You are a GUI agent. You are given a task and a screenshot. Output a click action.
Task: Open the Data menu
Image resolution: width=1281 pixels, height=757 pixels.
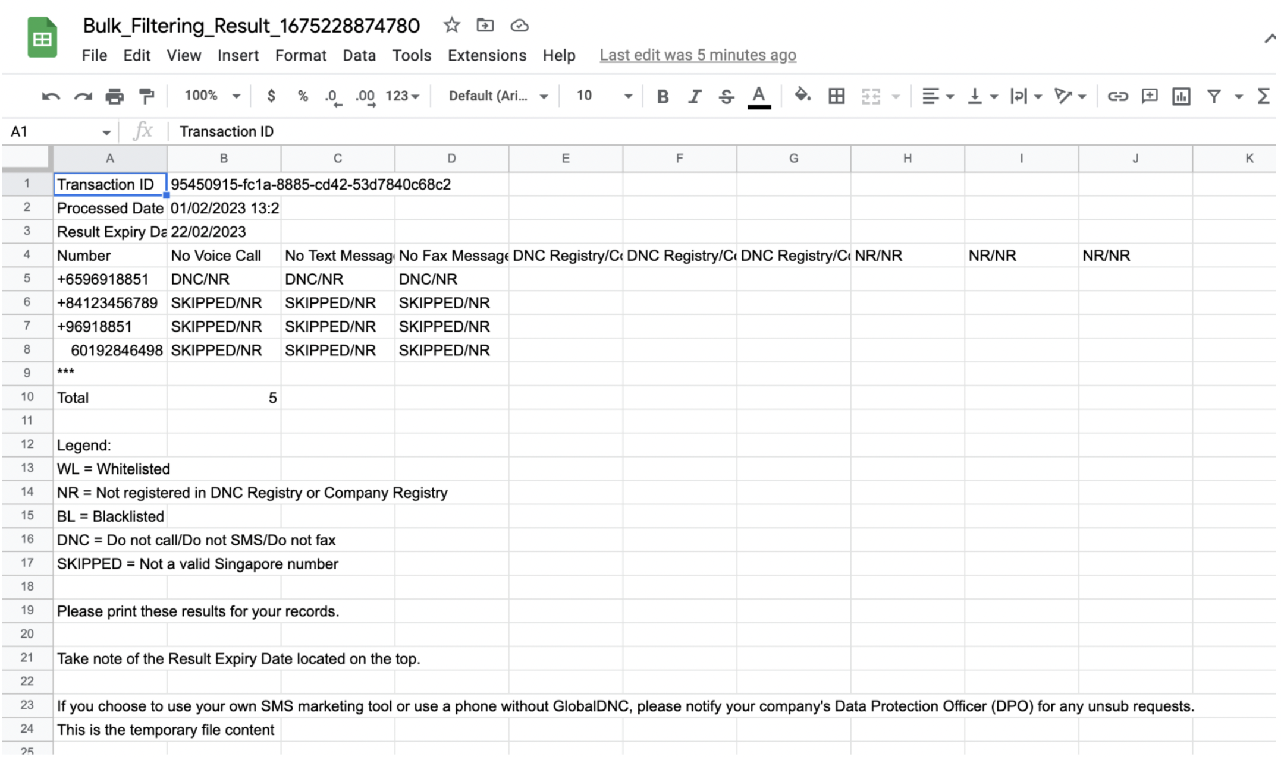click(359, 55)
